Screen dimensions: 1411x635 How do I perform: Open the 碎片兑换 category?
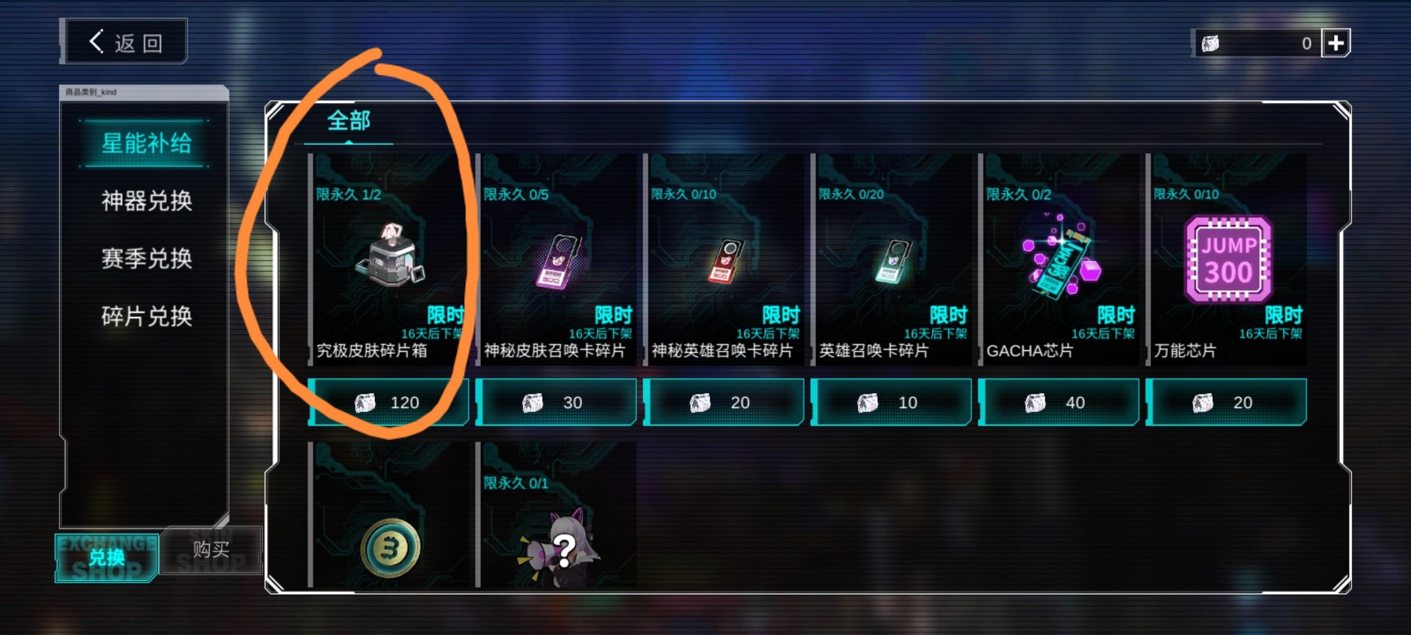(146, 316)
